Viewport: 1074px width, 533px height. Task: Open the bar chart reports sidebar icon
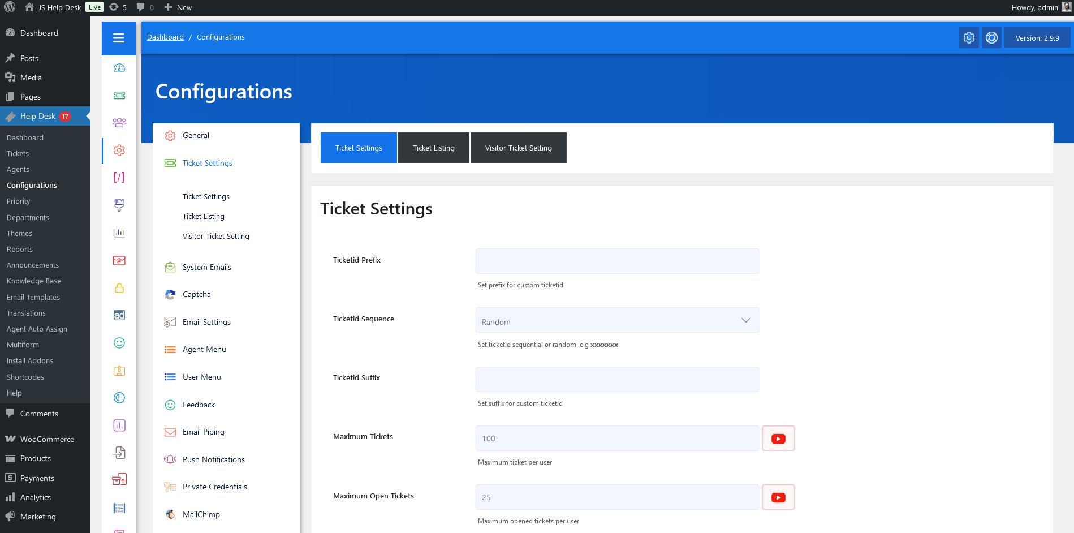pos(119,233)
